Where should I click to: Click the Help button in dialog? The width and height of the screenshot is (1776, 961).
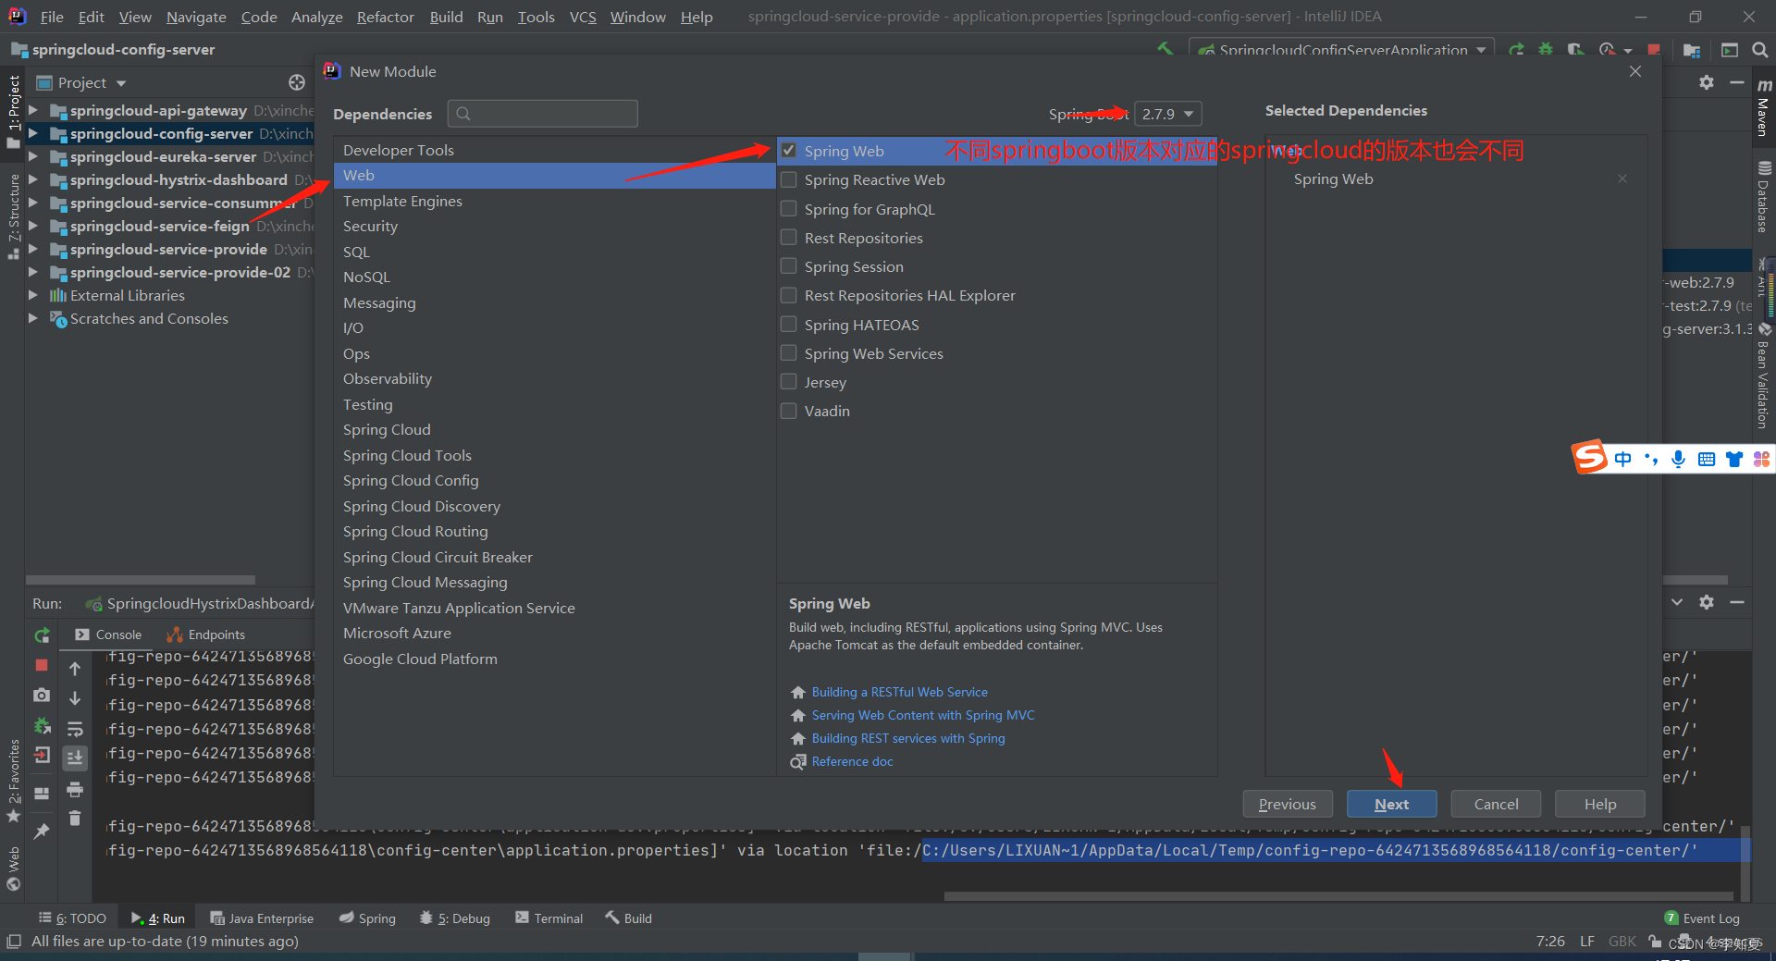coord(1599,804)
